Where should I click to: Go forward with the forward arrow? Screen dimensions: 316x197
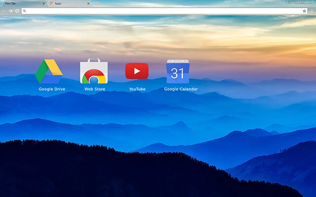[x=11, y=11]
